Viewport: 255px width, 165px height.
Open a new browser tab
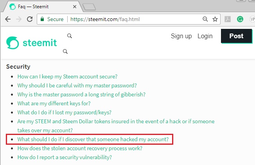point(90,7)
